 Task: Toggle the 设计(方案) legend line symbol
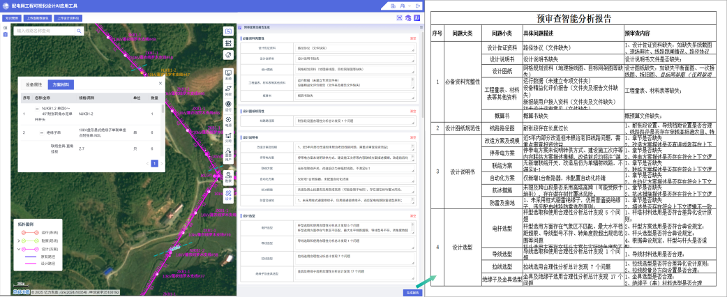coord(31,248)
